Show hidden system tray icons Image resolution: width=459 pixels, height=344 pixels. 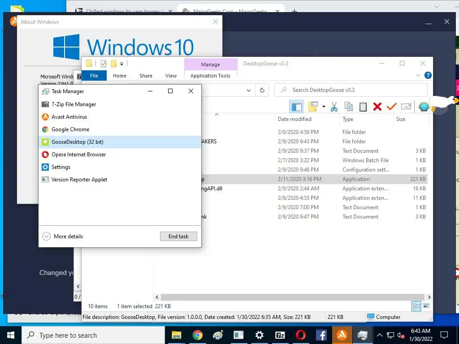tap(379, 335)
